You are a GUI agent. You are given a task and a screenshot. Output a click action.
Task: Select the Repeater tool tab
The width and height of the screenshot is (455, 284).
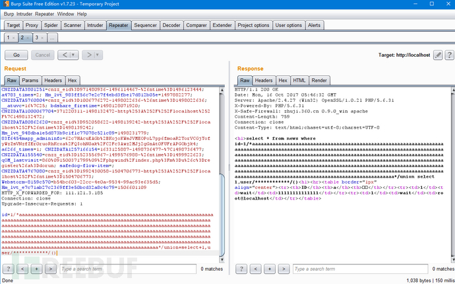click(119, 25)
